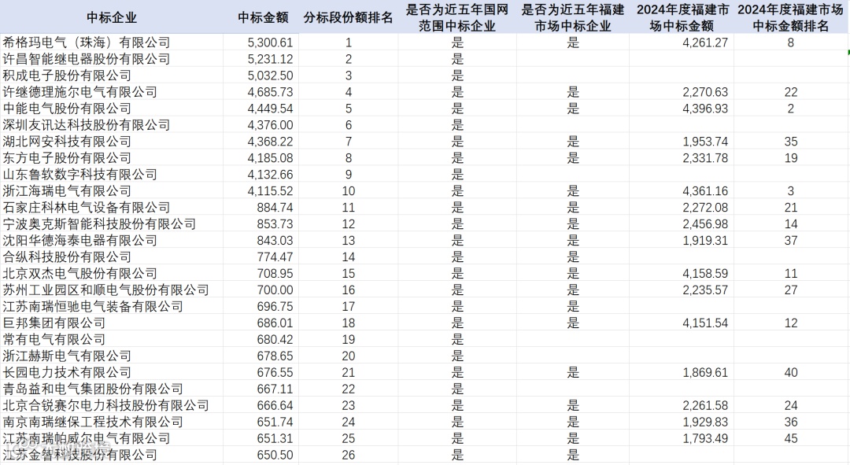Select cell 长园电力技术有限公司
Image resolution: width=850 pixels, height=465 pixels.
[112, 372]
